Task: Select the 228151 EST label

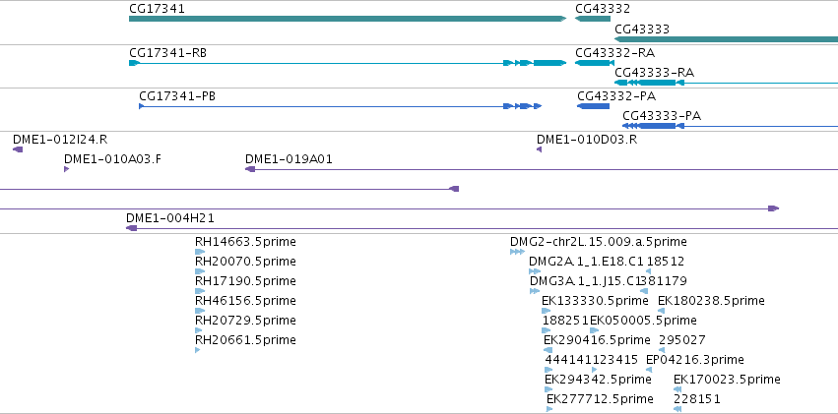Action: 697,399
